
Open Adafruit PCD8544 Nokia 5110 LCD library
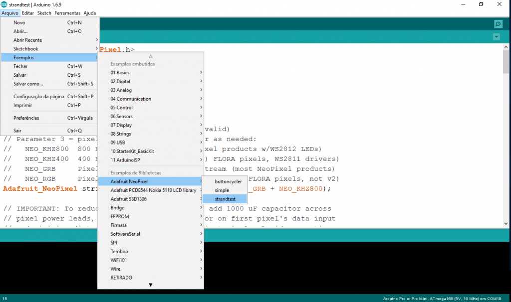(151, 190)
